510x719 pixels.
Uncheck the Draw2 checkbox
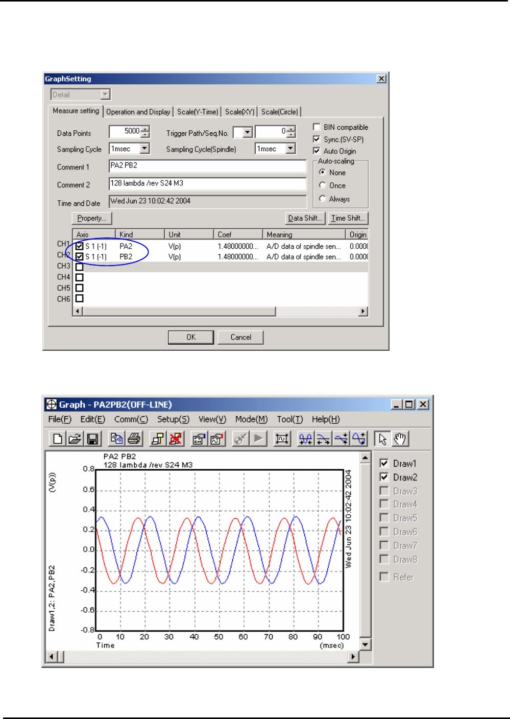(384, 477)
